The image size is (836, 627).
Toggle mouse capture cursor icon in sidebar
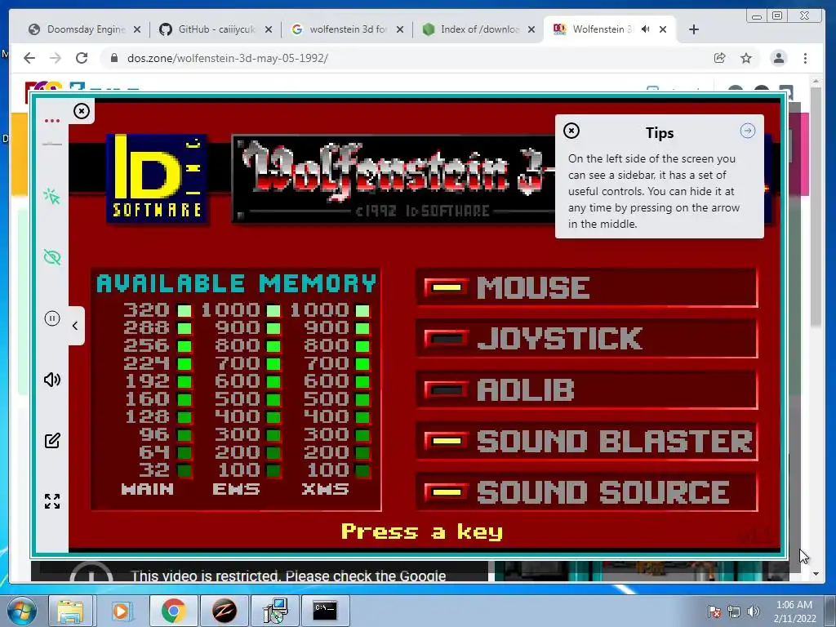[x=52, y=196]
